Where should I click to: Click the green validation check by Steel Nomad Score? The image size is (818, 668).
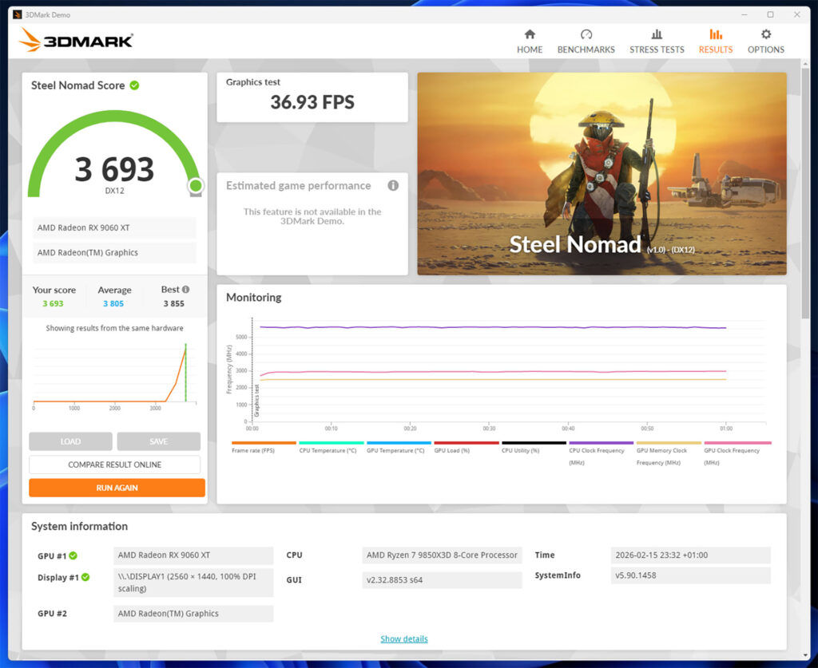pos(134,85)
